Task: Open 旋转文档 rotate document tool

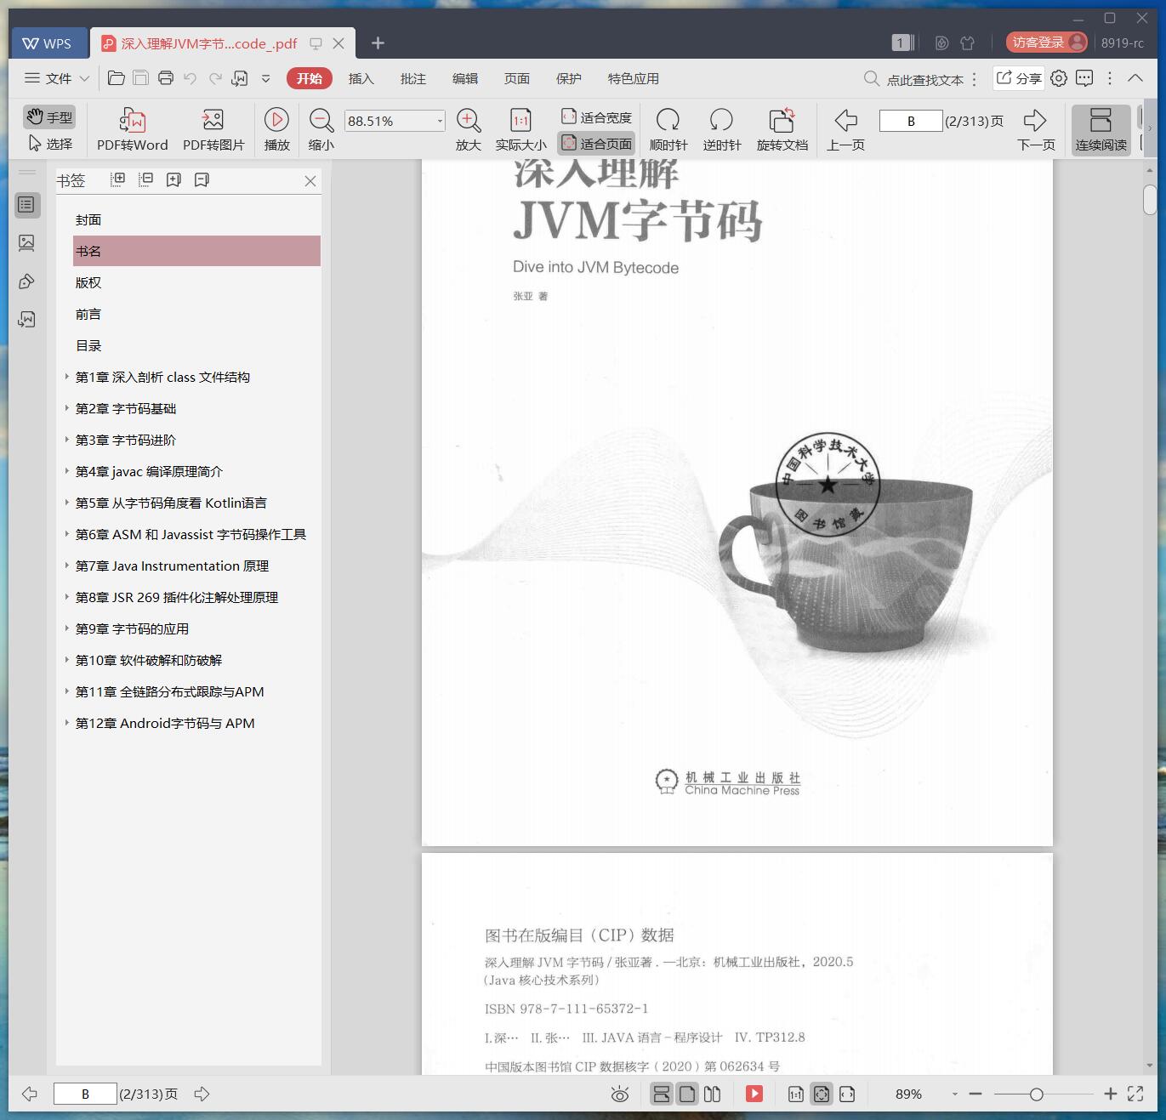Action: [782, 129]
